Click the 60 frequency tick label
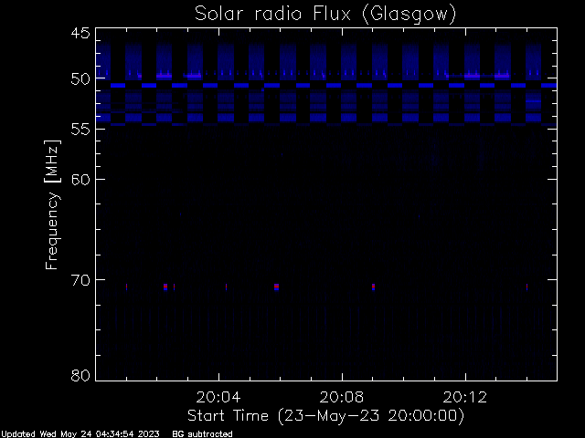585x438 pixels. tap(80, 180)
